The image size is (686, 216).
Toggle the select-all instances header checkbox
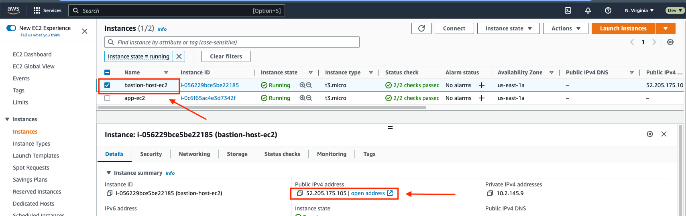[x=107, y=72]
